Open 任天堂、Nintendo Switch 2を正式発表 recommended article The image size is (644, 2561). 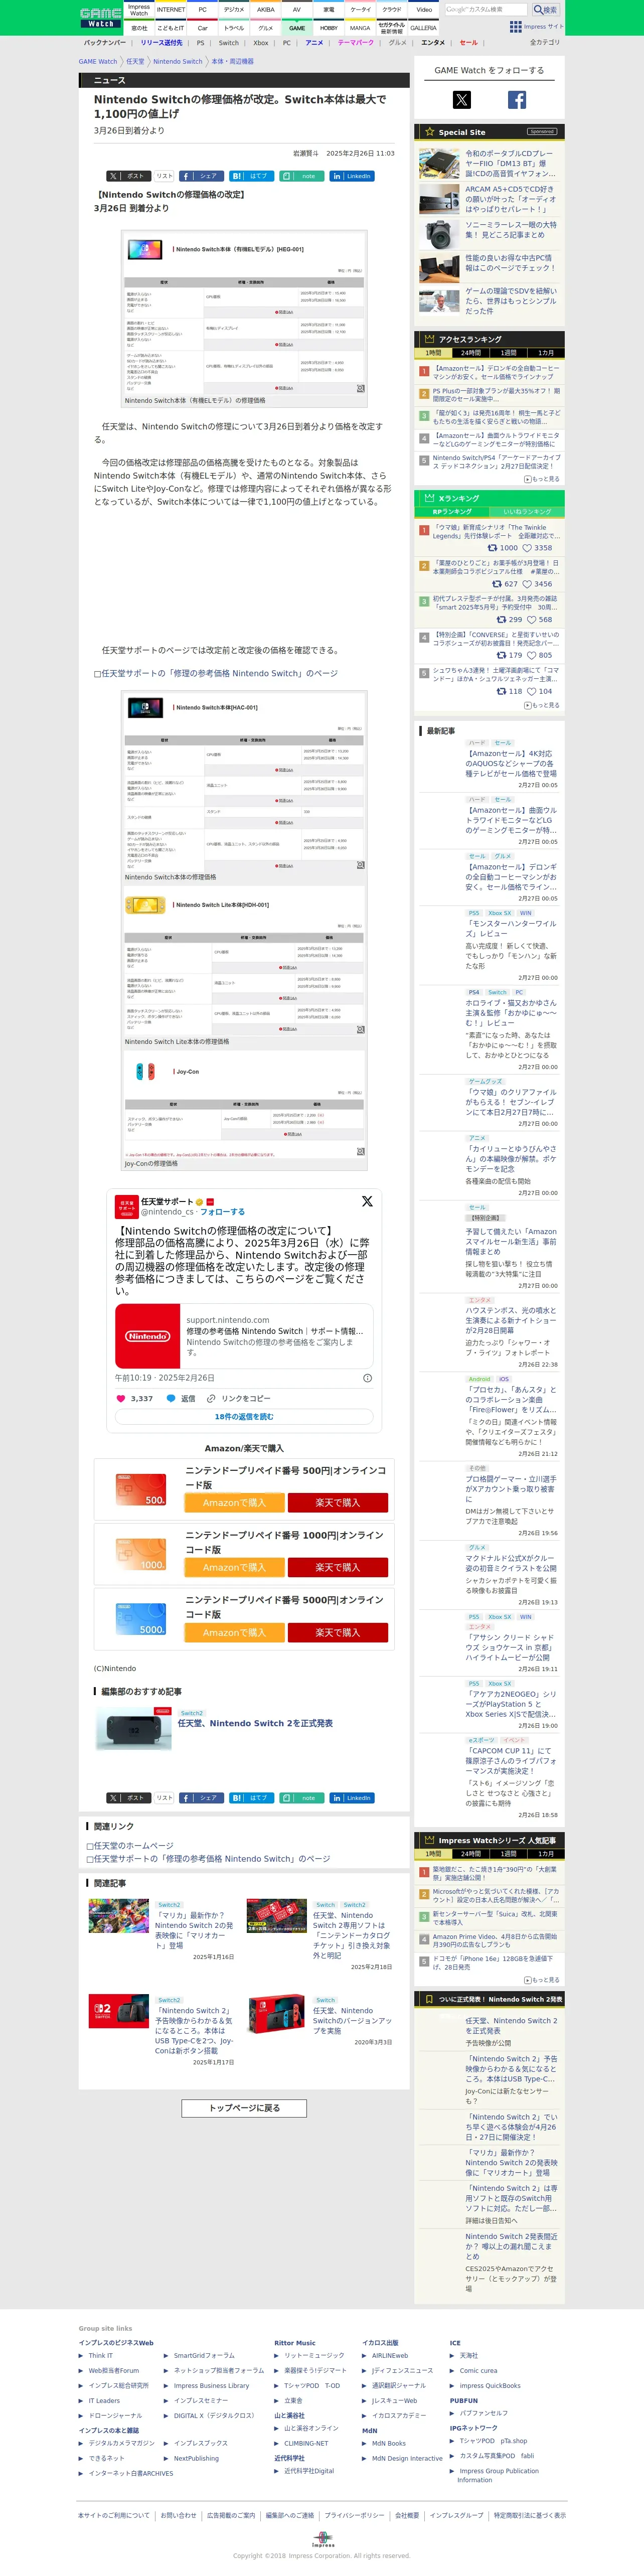(255, 1723)
